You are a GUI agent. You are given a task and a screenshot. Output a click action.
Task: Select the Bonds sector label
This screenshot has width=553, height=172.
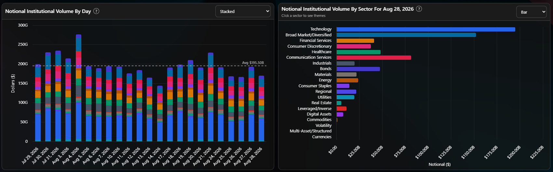tap(326, 69)
